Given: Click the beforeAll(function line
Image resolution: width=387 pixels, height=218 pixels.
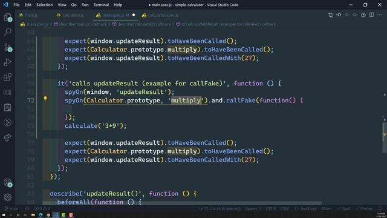Looking at the screenshot, I should (x=99, y=202).
